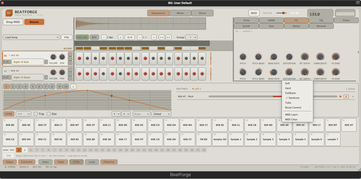Open the Load Song dropdown
This screenshot has height=179, width=361.
pos(31,37)
